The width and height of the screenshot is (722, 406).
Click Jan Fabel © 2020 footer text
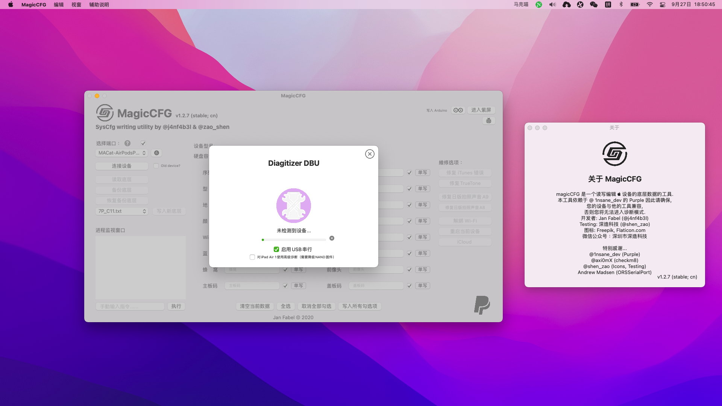click(x=293, y=318)
